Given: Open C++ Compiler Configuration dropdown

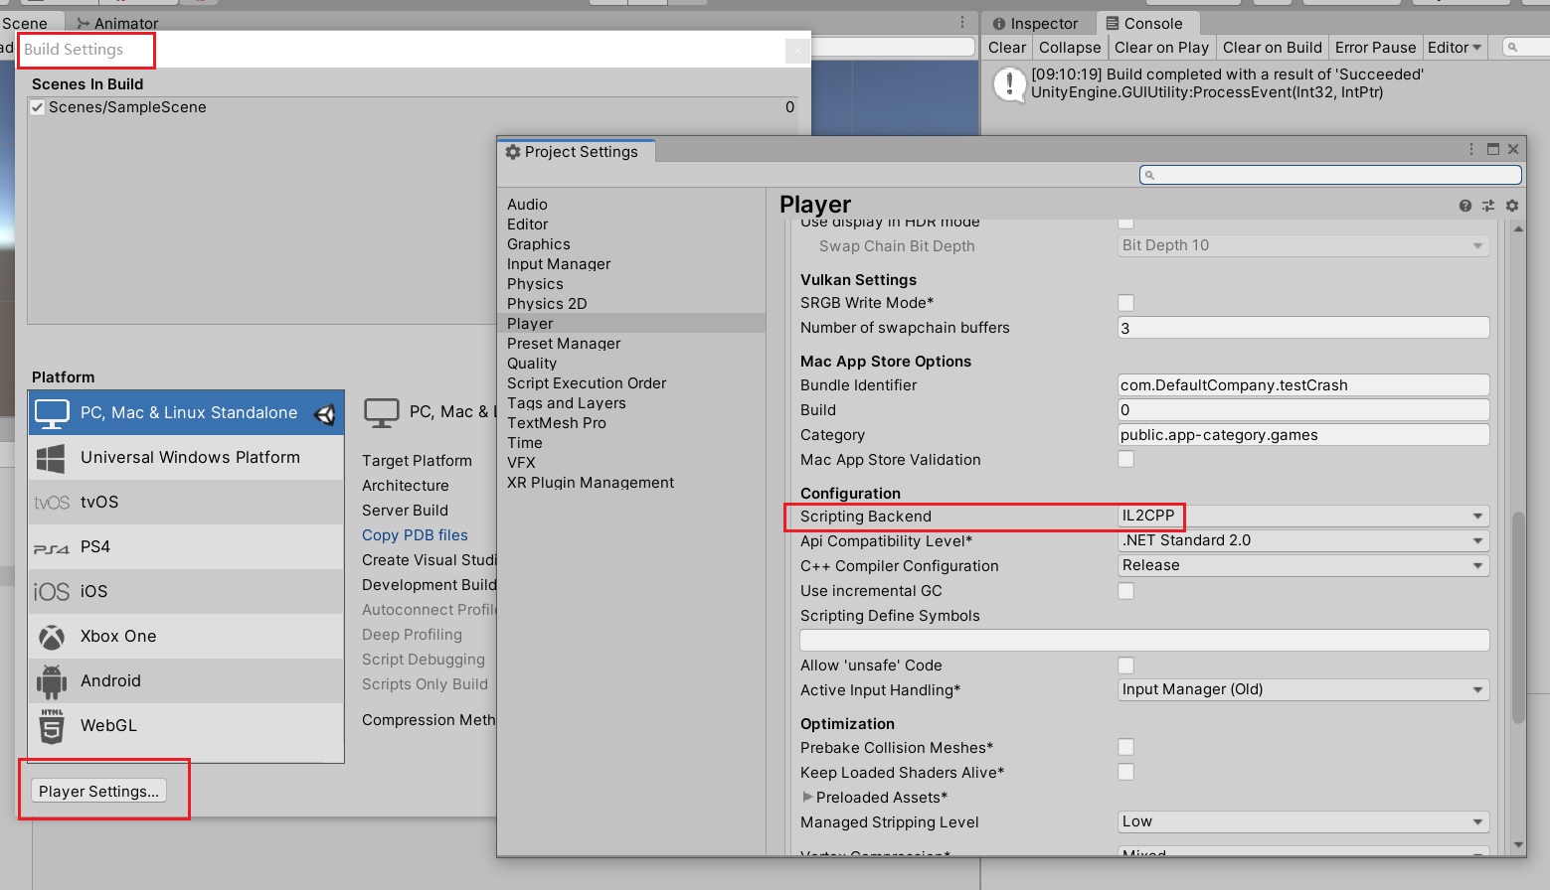Looking at the screenshot, I should 1303,565.
